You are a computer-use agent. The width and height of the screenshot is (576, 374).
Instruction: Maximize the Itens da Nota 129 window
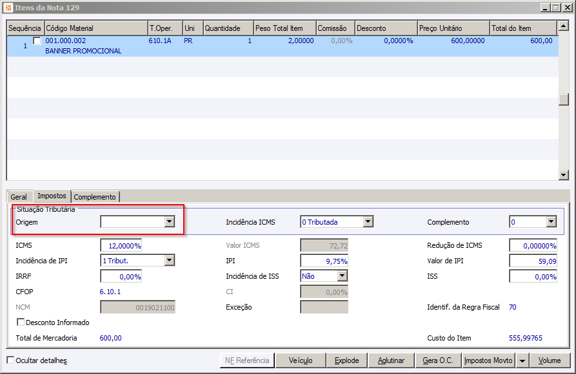pos(556,8)
